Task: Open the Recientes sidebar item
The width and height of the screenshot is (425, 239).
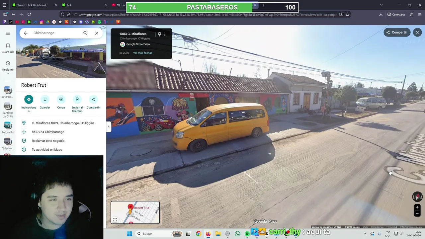Action: click(x=8, y=67)
